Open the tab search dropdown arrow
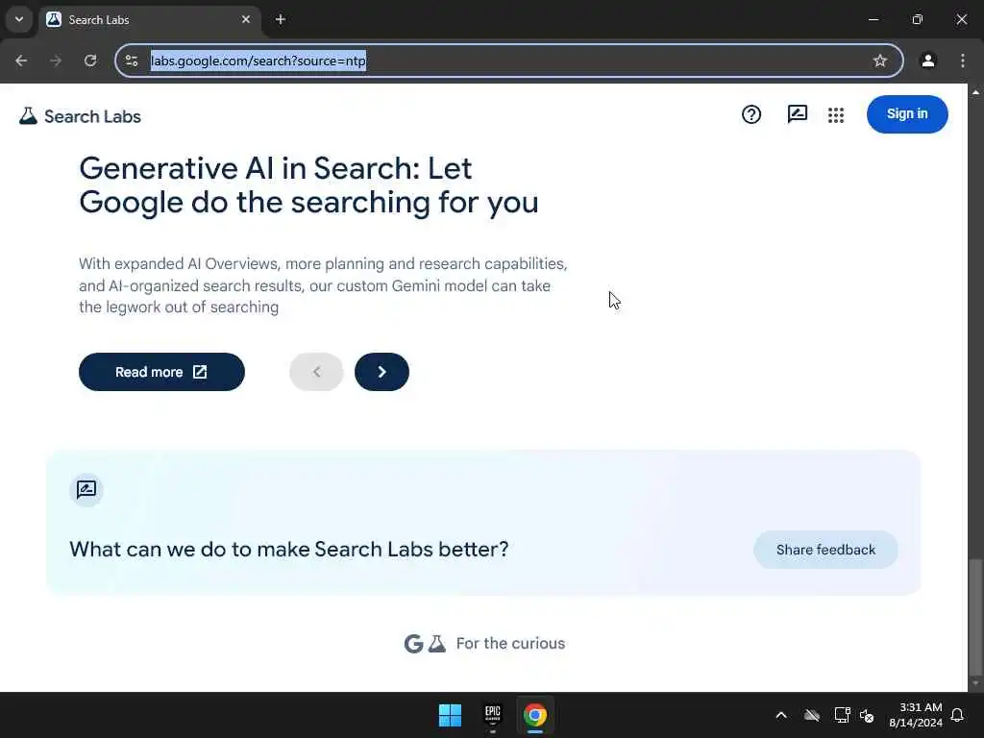Viewport: 984px width, 738px height. tap(19, 19)
